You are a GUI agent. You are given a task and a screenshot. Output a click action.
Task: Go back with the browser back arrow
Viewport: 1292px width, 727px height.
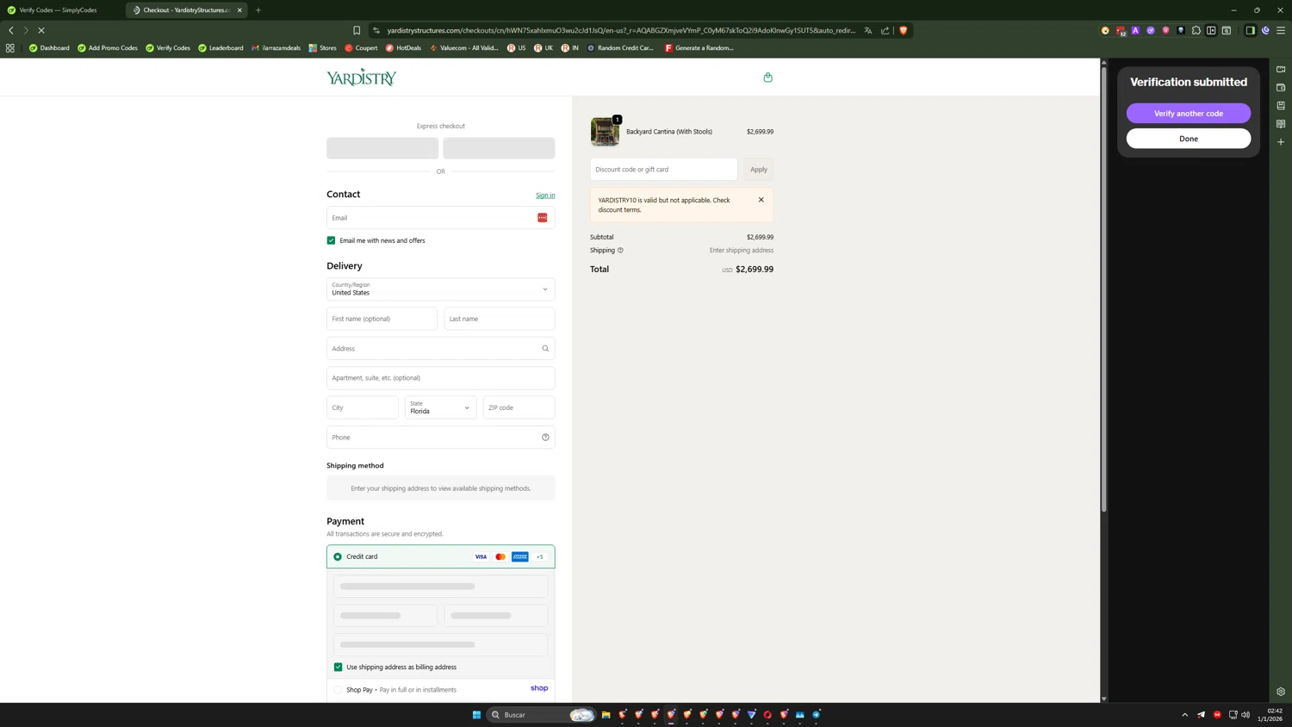click(x=11, y=30)
